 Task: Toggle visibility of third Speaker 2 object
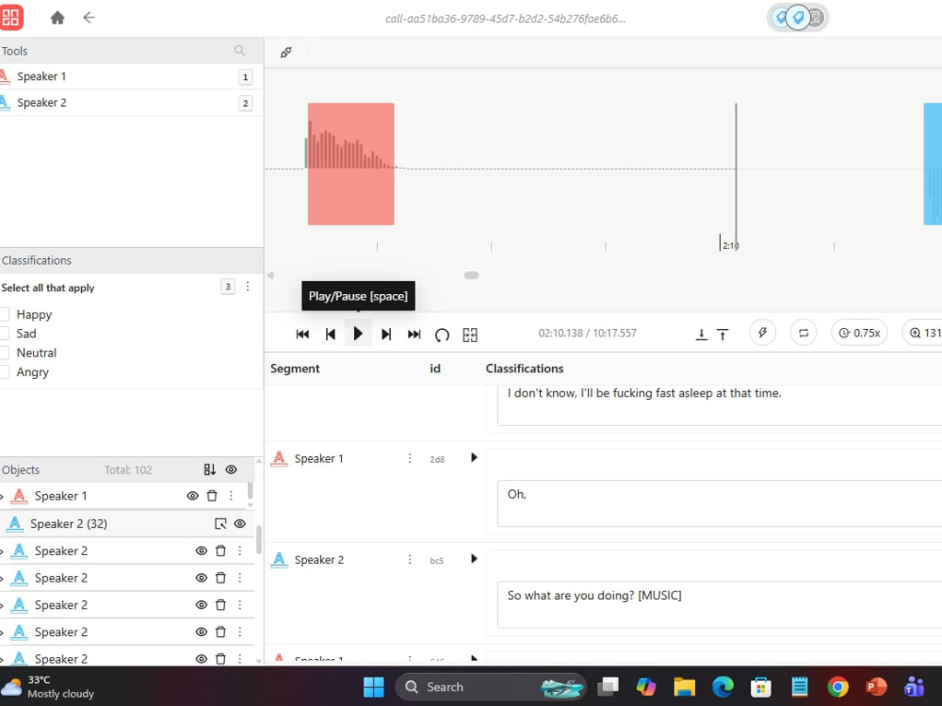(x=202, y=605)
